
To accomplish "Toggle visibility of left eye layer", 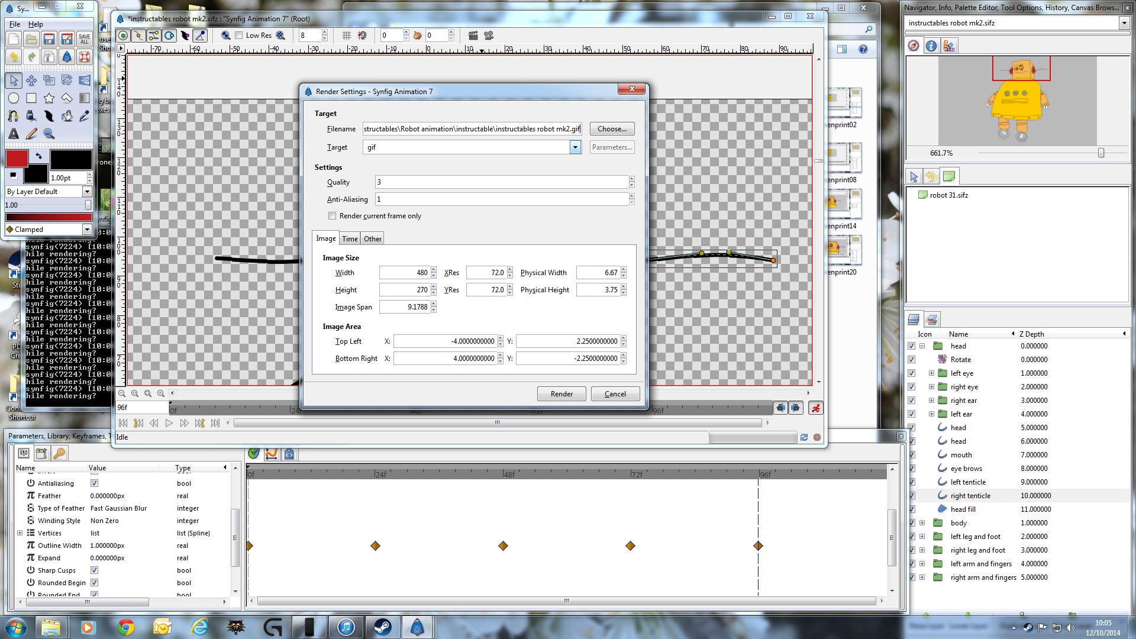I will point(911,373).
